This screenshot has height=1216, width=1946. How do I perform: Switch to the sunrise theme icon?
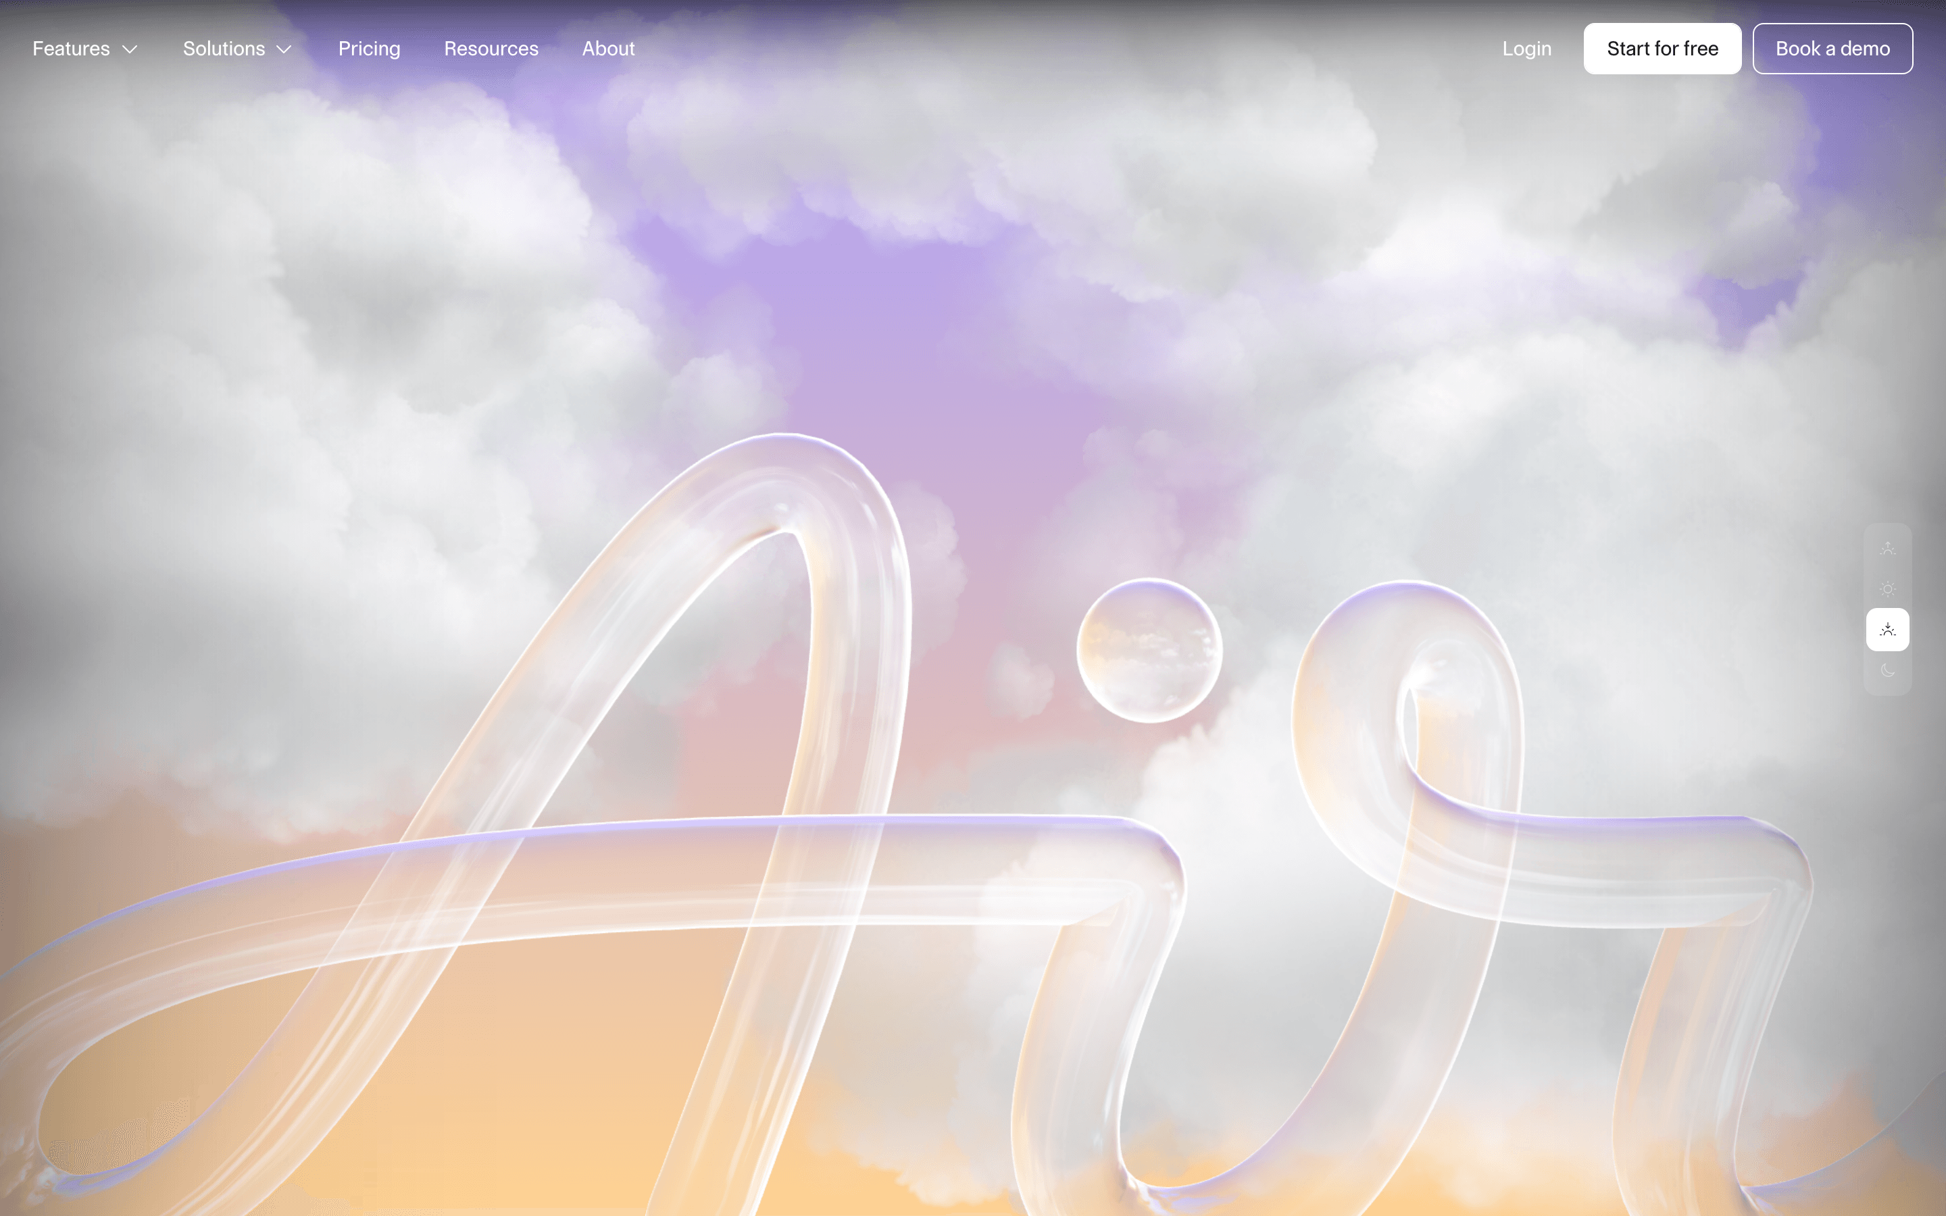[x=1887, y=549]
